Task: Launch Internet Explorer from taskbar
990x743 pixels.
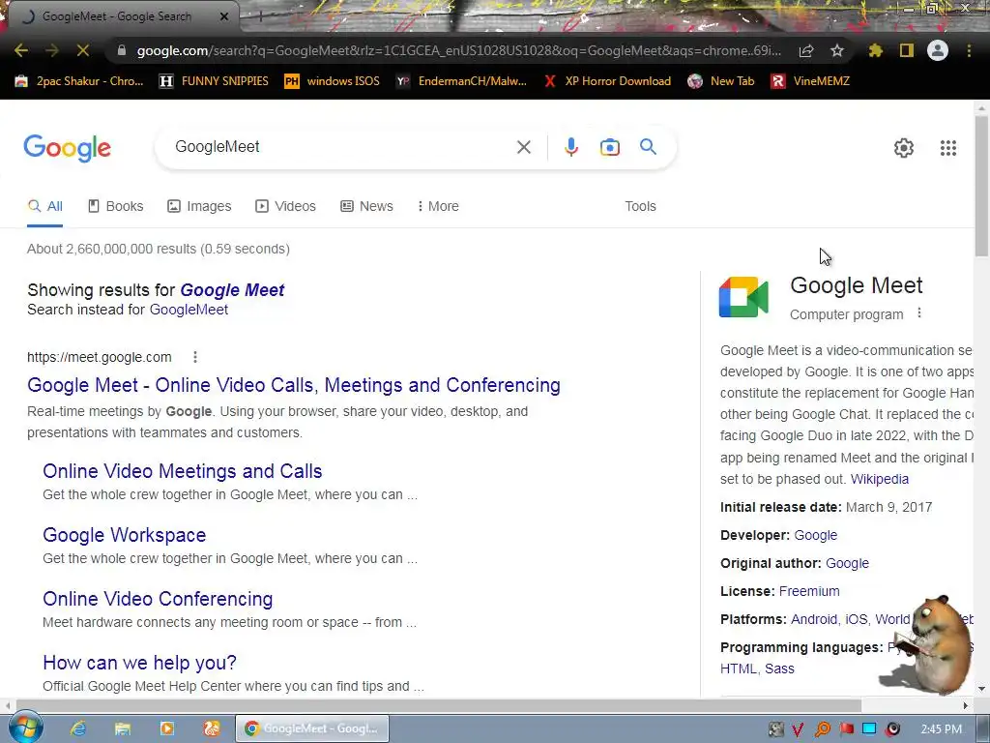Action: 78,728
